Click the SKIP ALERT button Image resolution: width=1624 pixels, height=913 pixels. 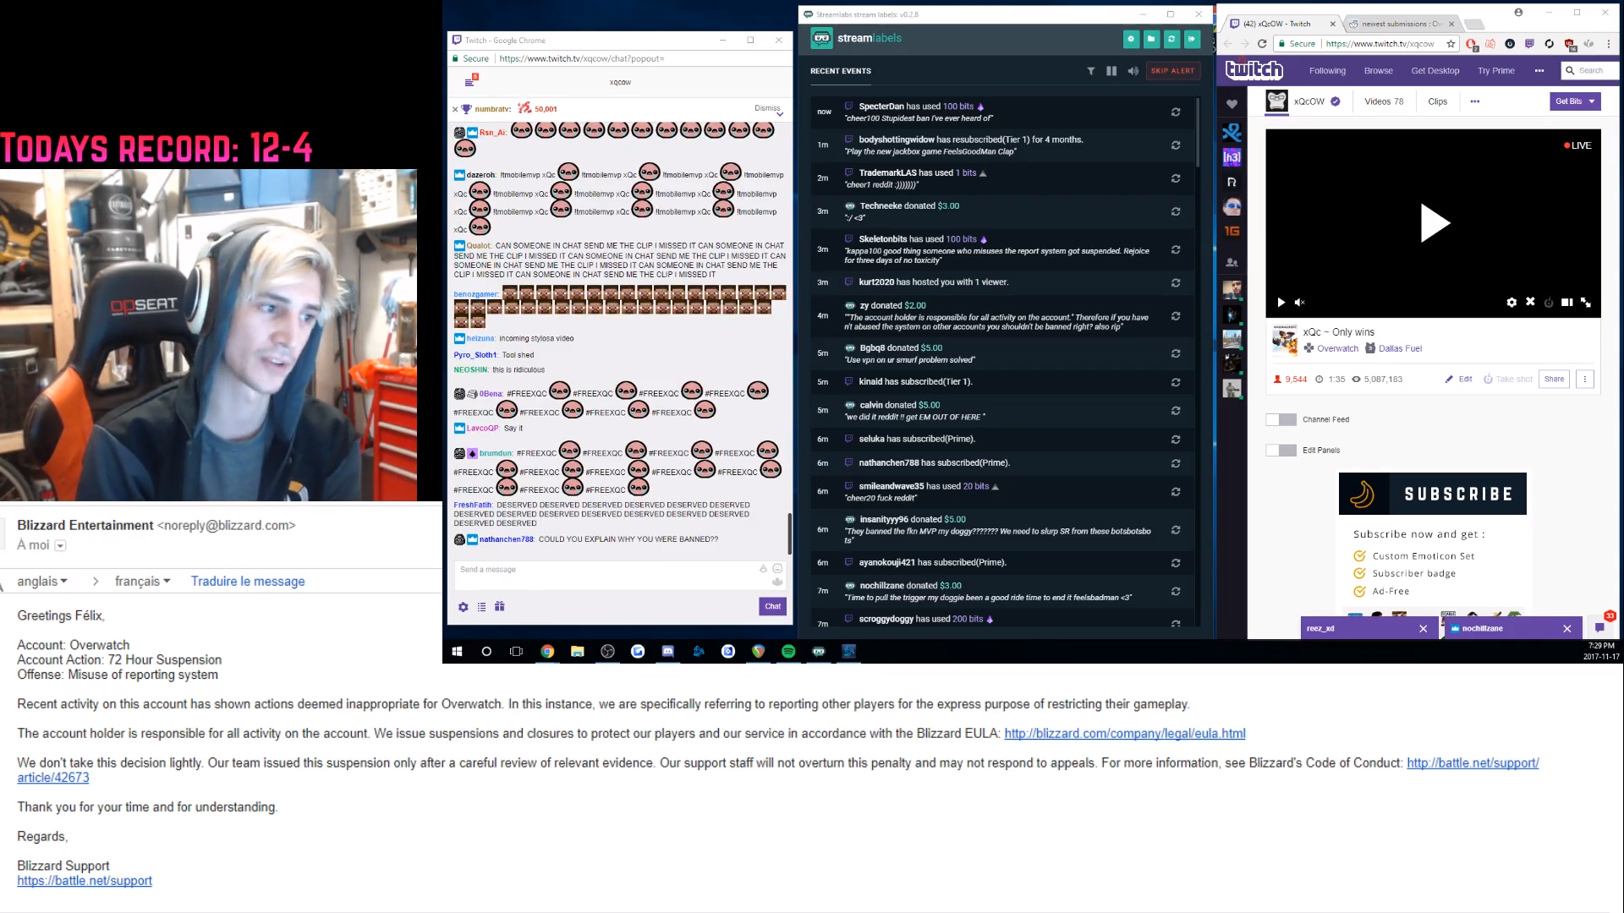click(x=1172, y=71)
